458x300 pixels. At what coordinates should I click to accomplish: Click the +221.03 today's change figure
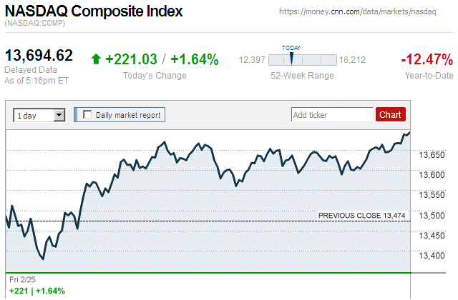click(x=131, y=59)
